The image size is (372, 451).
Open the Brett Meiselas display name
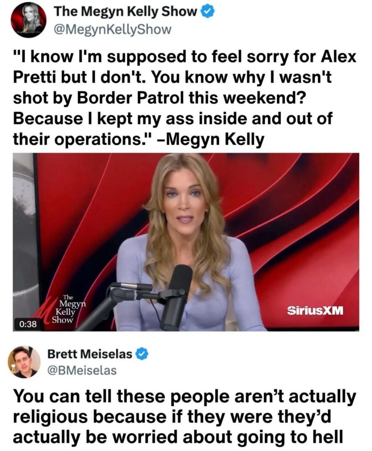tap(90, 354)
